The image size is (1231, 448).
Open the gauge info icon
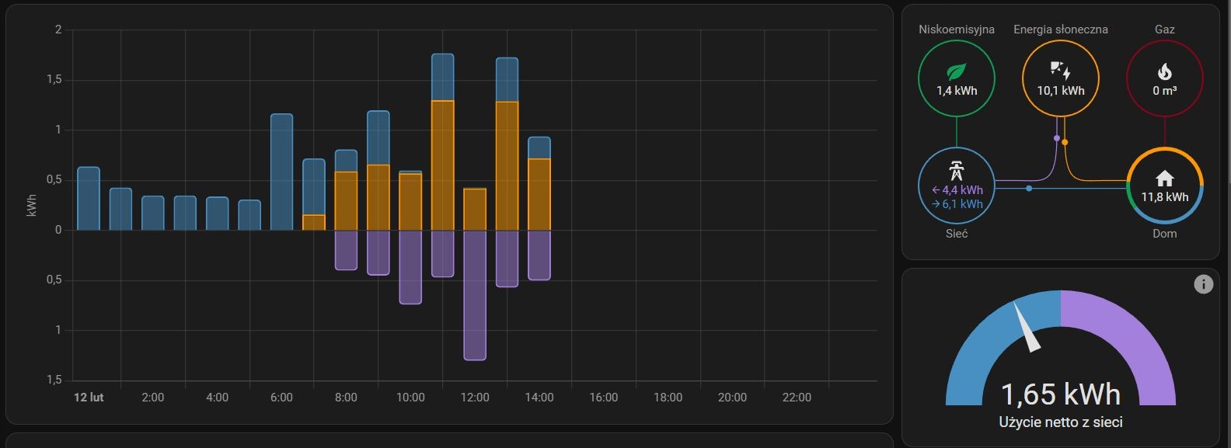click(1203, 284)
